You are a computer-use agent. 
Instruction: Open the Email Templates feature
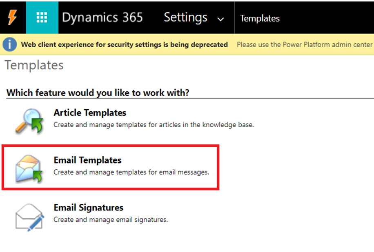[87, 160]
